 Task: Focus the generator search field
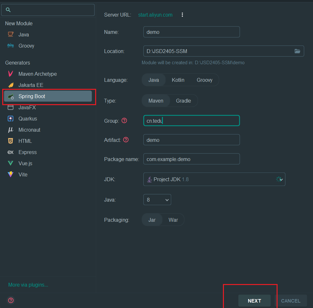(48, 10)
